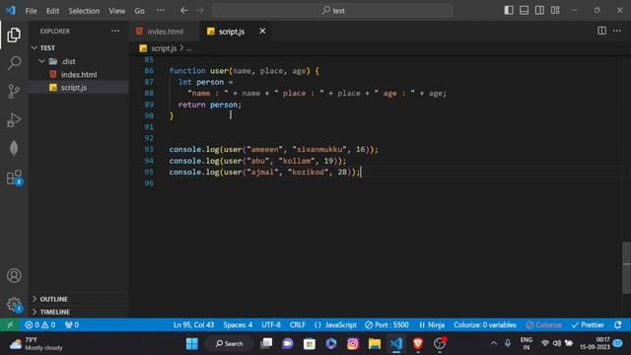
Task: Select script.js in Explorer tree
Action: click(79, 88)
